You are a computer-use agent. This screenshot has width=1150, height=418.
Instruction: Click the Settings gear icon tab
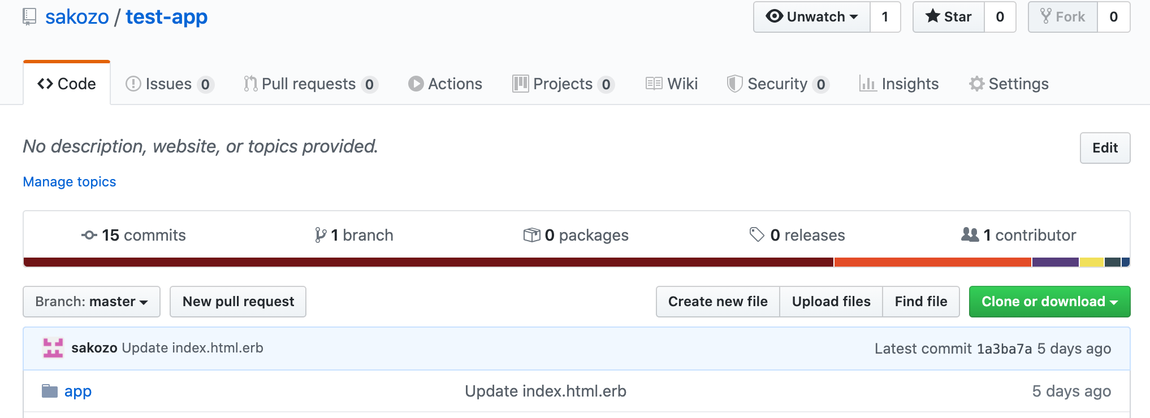click(976, 84)
